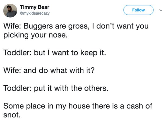Click the line "Wife: and do what with it?"
The height and width of the screenshot is (119, 162).
click(x=49, y=70)
